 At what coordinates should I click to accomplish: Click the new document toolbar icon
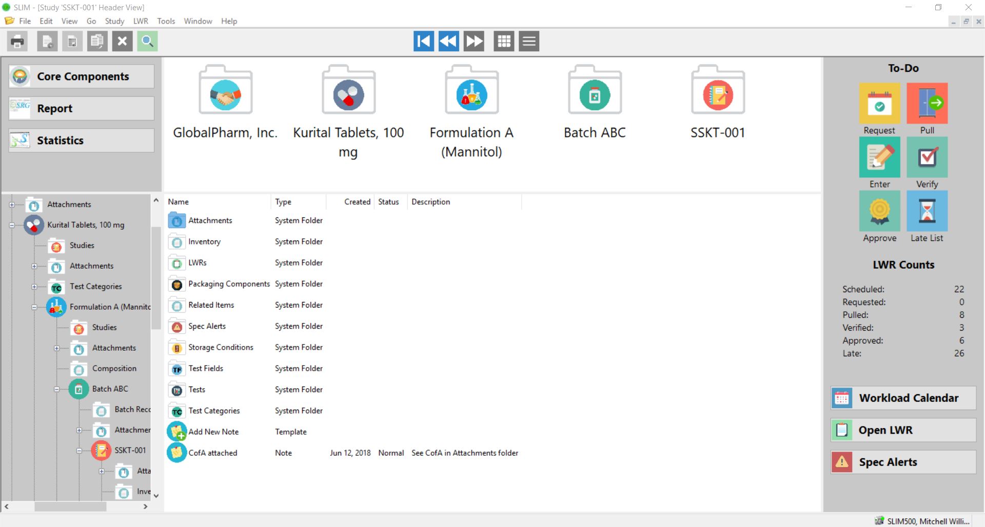pos(47,42)
